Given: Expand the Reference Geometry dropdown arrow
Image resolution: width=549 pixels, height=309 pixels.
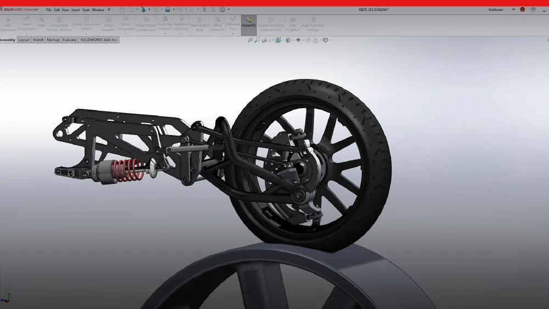Looking at the screenshot, I should pos(181,33).
